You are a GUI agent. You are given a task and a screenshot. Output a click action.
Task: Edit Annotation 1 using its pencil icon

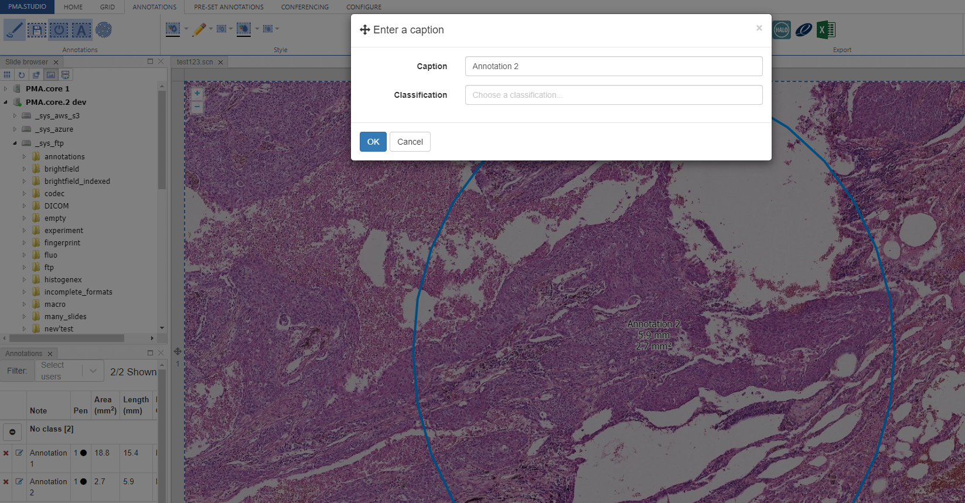pos(19,453)
